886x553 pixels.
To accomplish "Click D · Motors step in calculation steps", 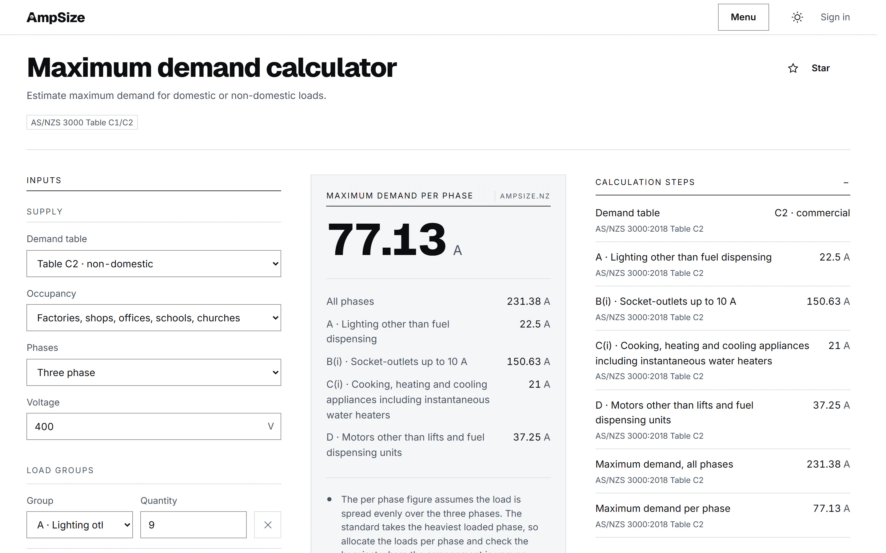I will pos(674,413).
